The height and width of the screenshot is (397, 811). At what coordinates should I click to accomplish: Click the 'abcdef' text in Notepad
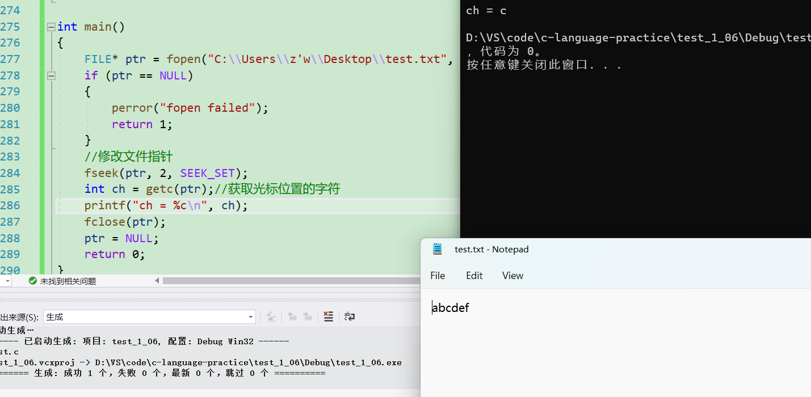(451, 308)
